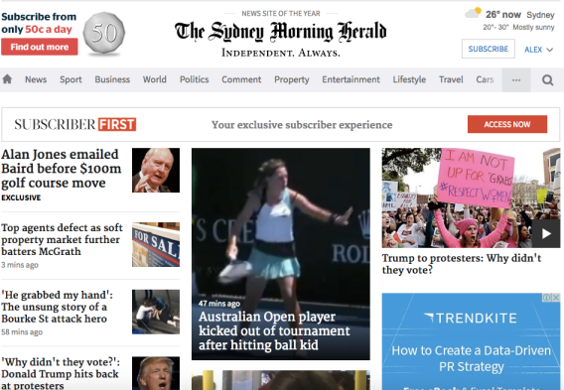Click the EXCLUSIVE label under Alan Jones story
This screenshot has height=390, width=564.
tap(21, 197)
